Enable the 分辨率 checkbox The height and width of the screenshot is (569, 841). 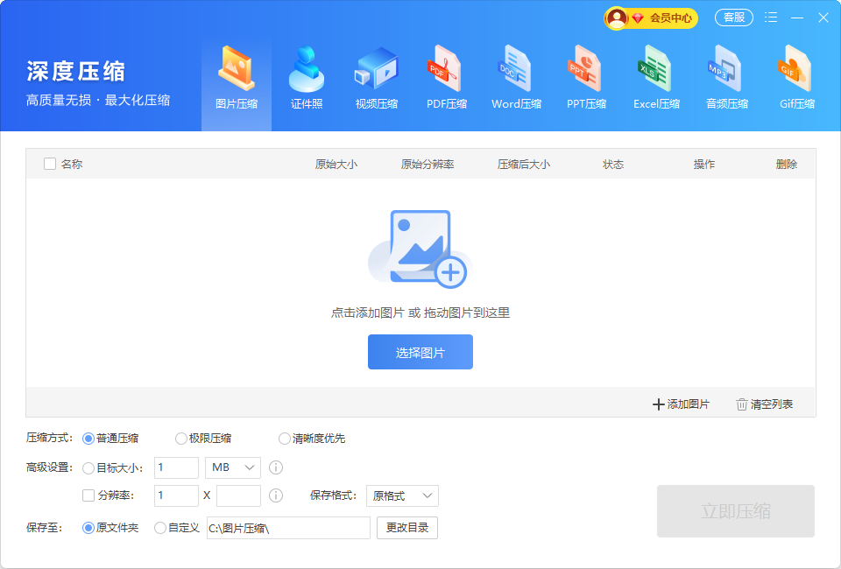[88, 495]
